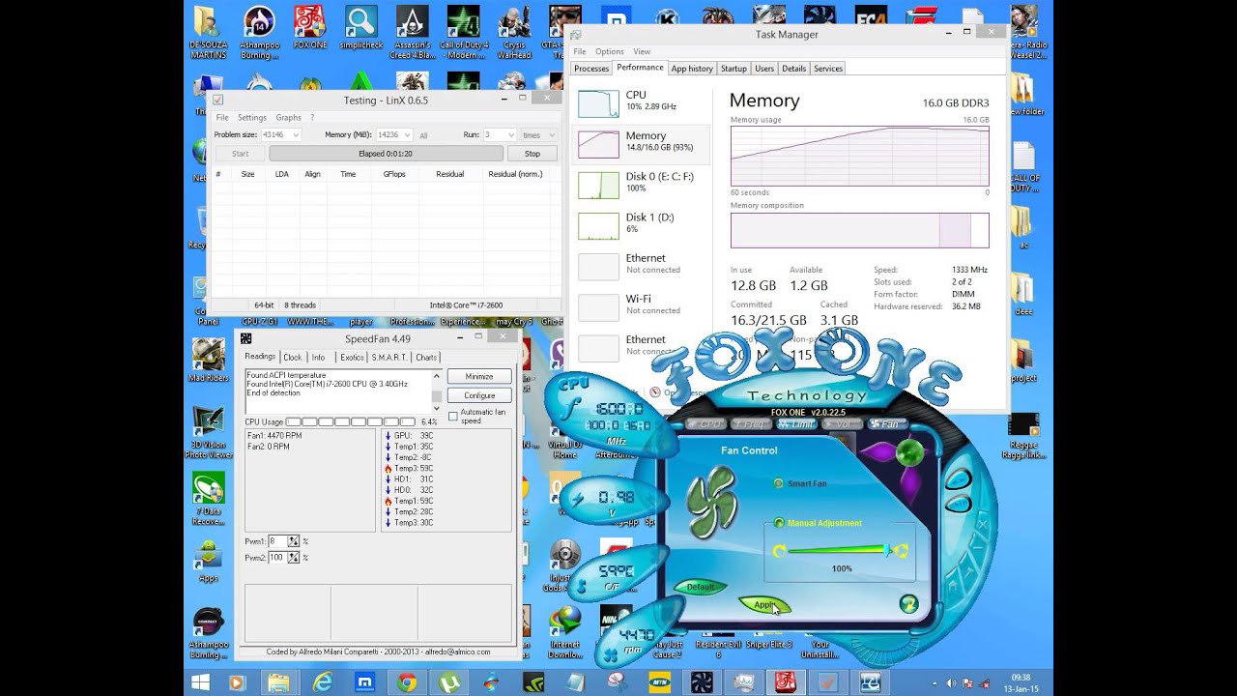
Task: Open uTorrent from the taskbar
Action: 450,682
